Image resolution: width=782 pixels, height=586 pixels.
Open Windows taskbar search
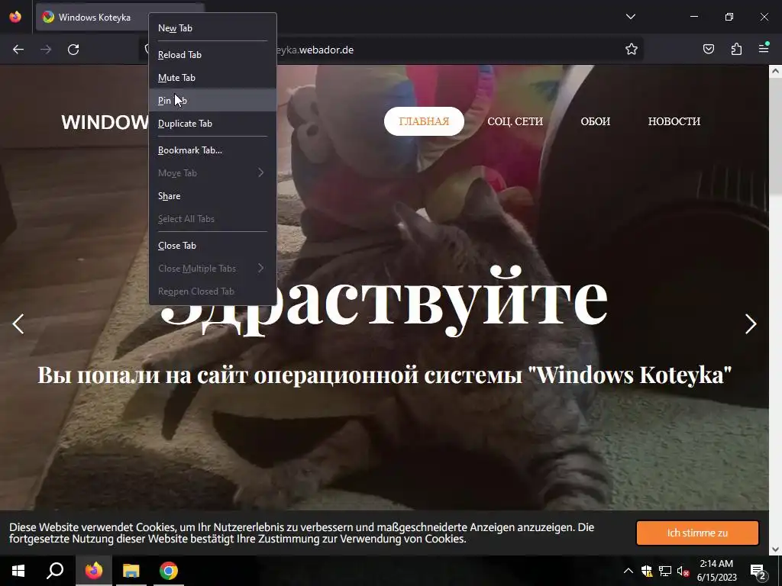[55, 571]
